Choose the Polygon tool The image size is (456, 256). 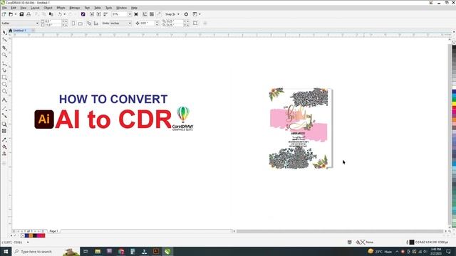4,92
